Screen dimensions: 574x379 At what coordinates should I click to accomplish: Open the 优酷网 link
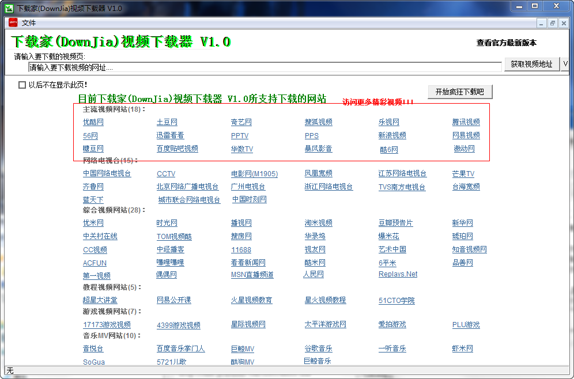pyautogui.click(x=93, y=122)
